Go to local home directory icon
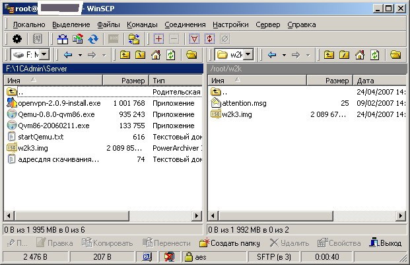 click(156, 55)
